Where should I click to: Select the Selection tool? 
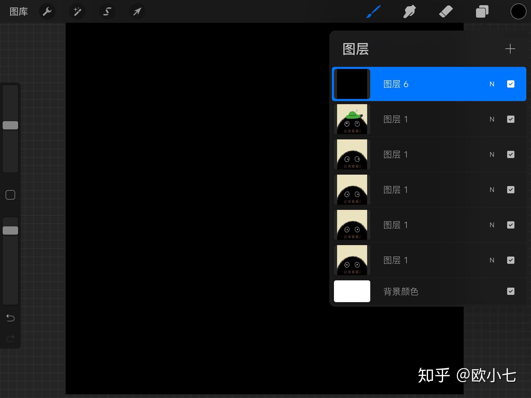107,11
